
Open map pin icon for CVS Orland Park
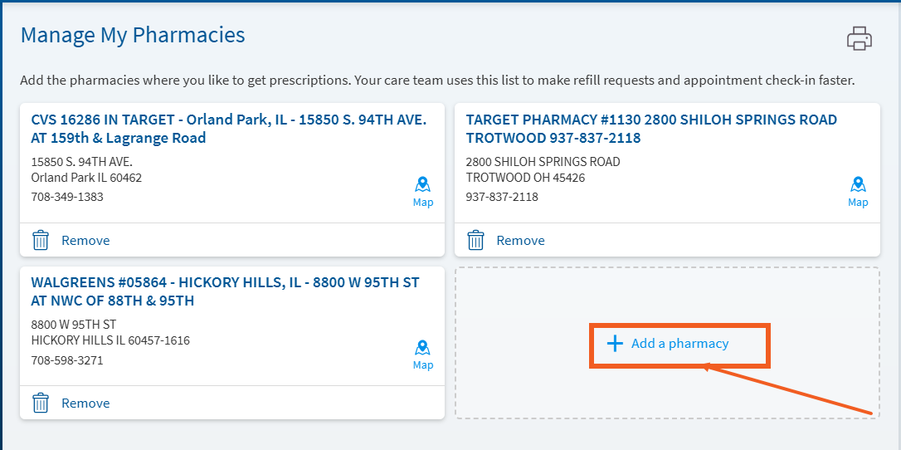coord(423,185)
